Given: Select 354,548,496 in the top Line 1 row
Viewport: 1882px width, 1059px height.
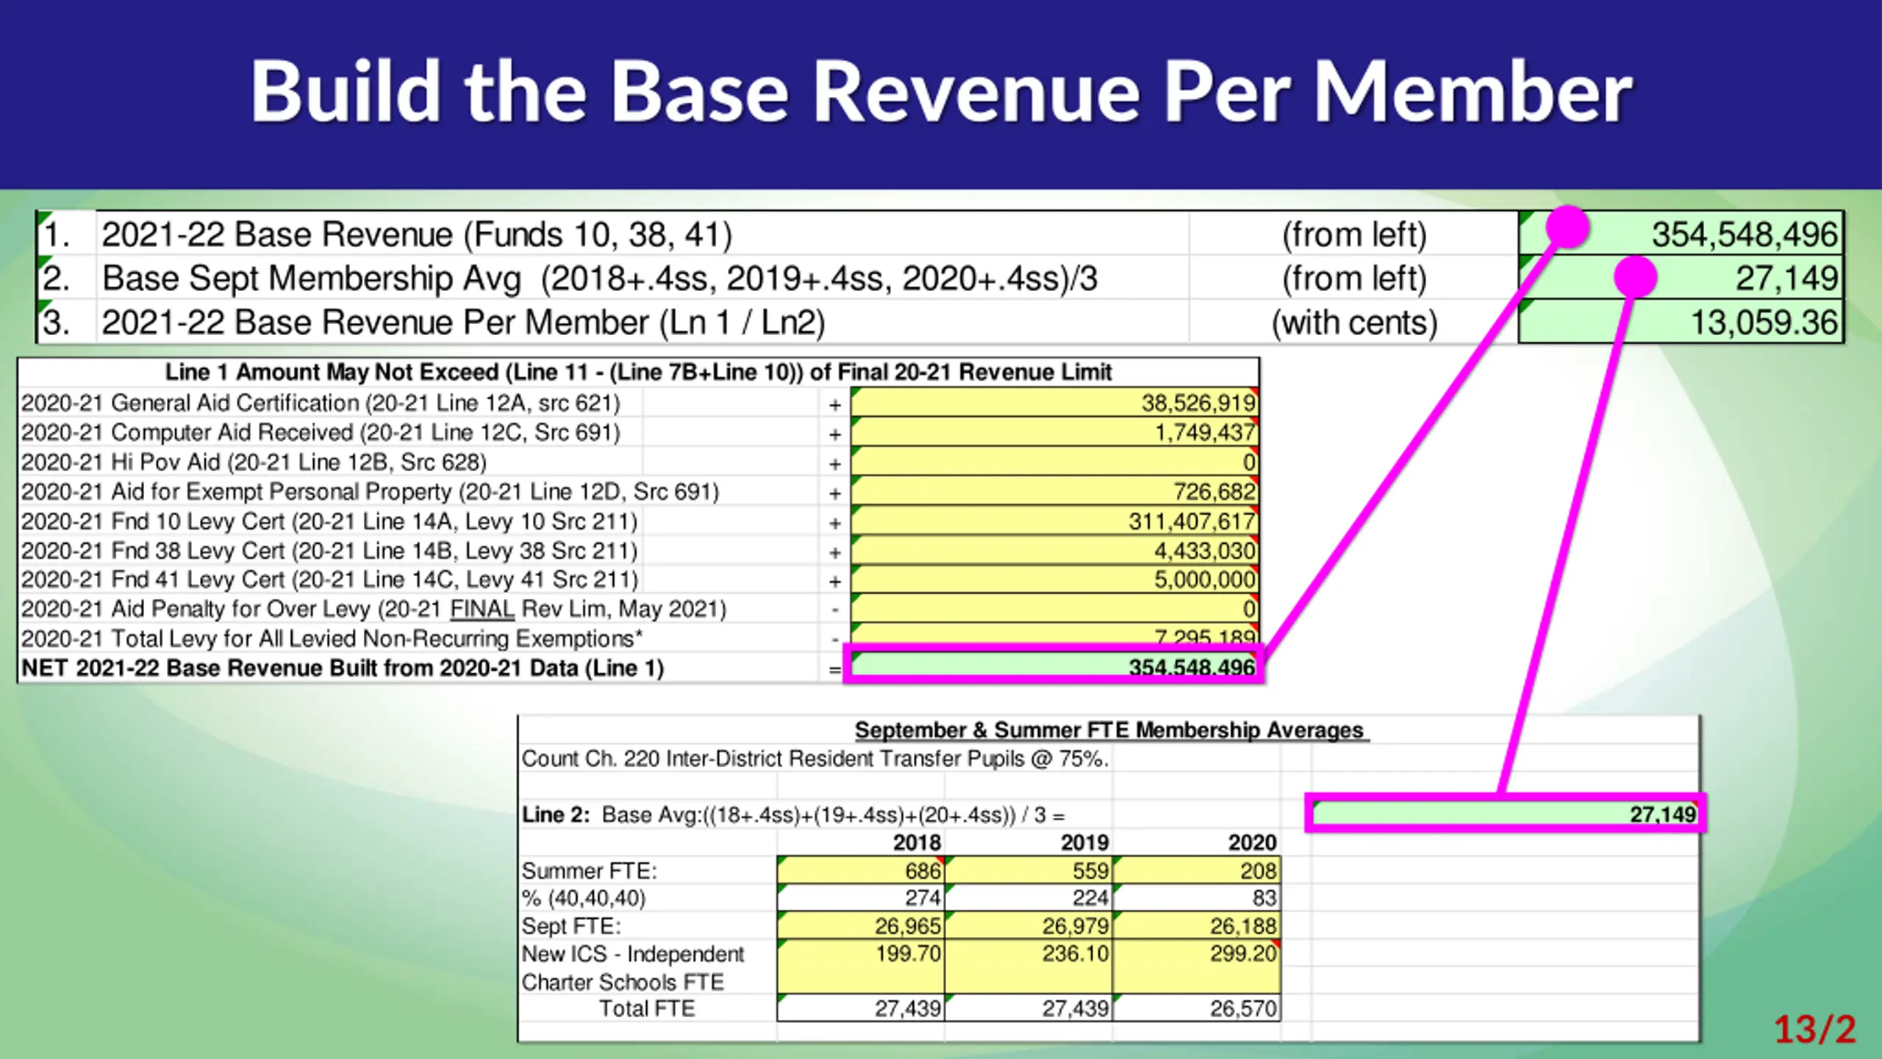Looking at the screenshot, I should pos(1745,234).
